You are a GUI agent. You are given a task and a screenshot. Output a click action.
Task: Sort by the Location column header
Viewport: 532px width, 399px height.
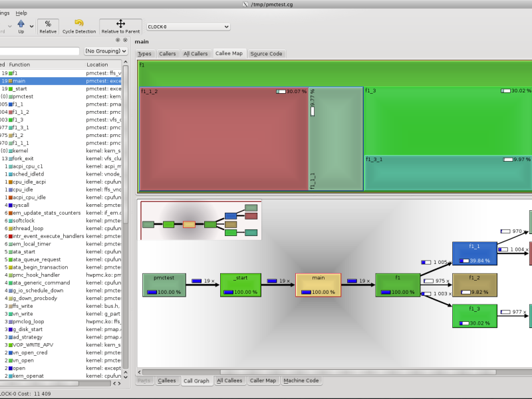click(x=103, y=65)
